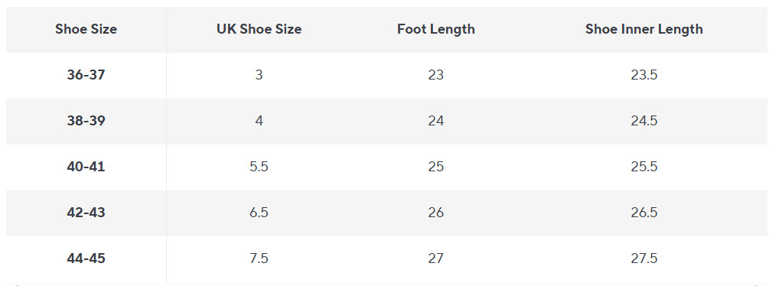This screenshot has height=286, width=769.
Task: Click foot length 23 cell
Action: pos(436,75)
